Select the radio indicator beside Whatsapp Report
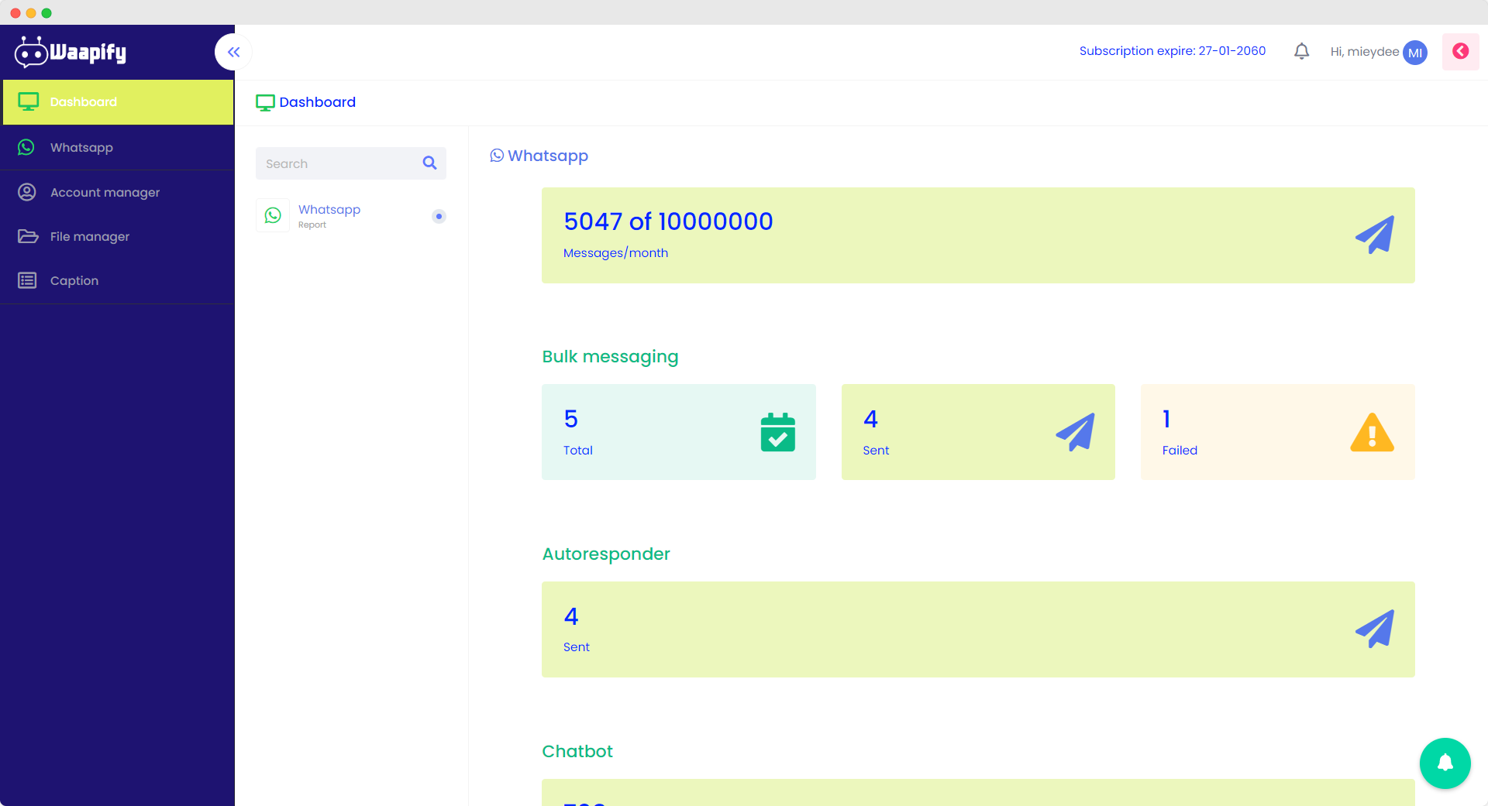1488x806 pixels. click(439, 216)
